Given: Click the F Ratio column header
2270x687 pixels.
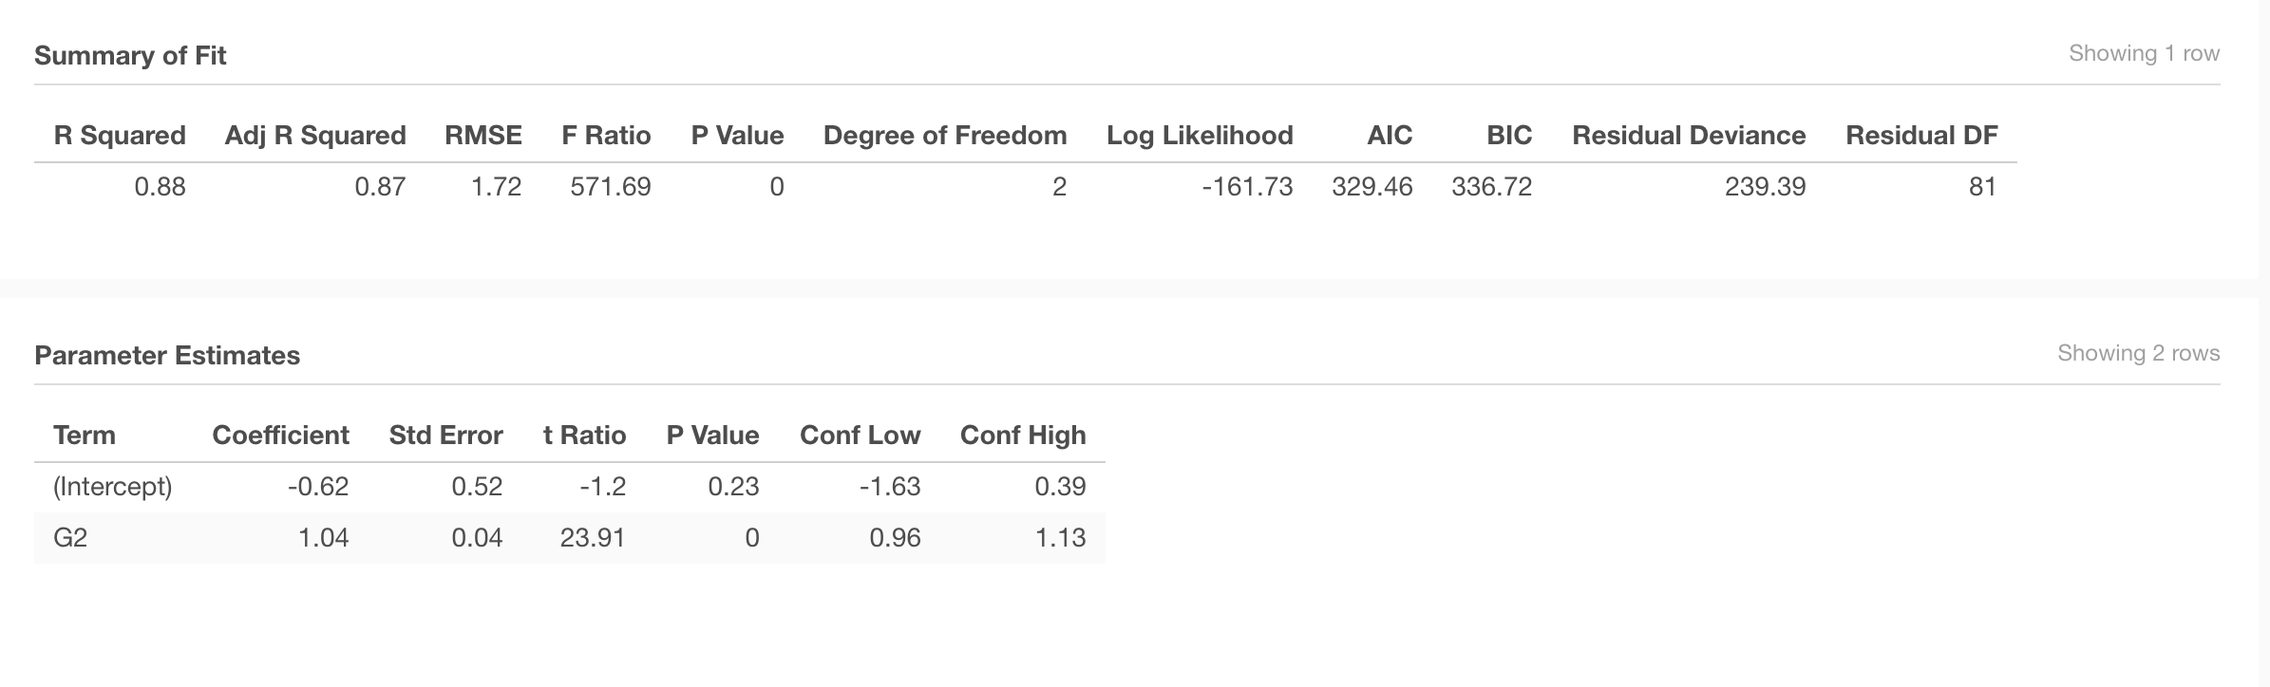Looking at the screenshot, I should 606,136.
